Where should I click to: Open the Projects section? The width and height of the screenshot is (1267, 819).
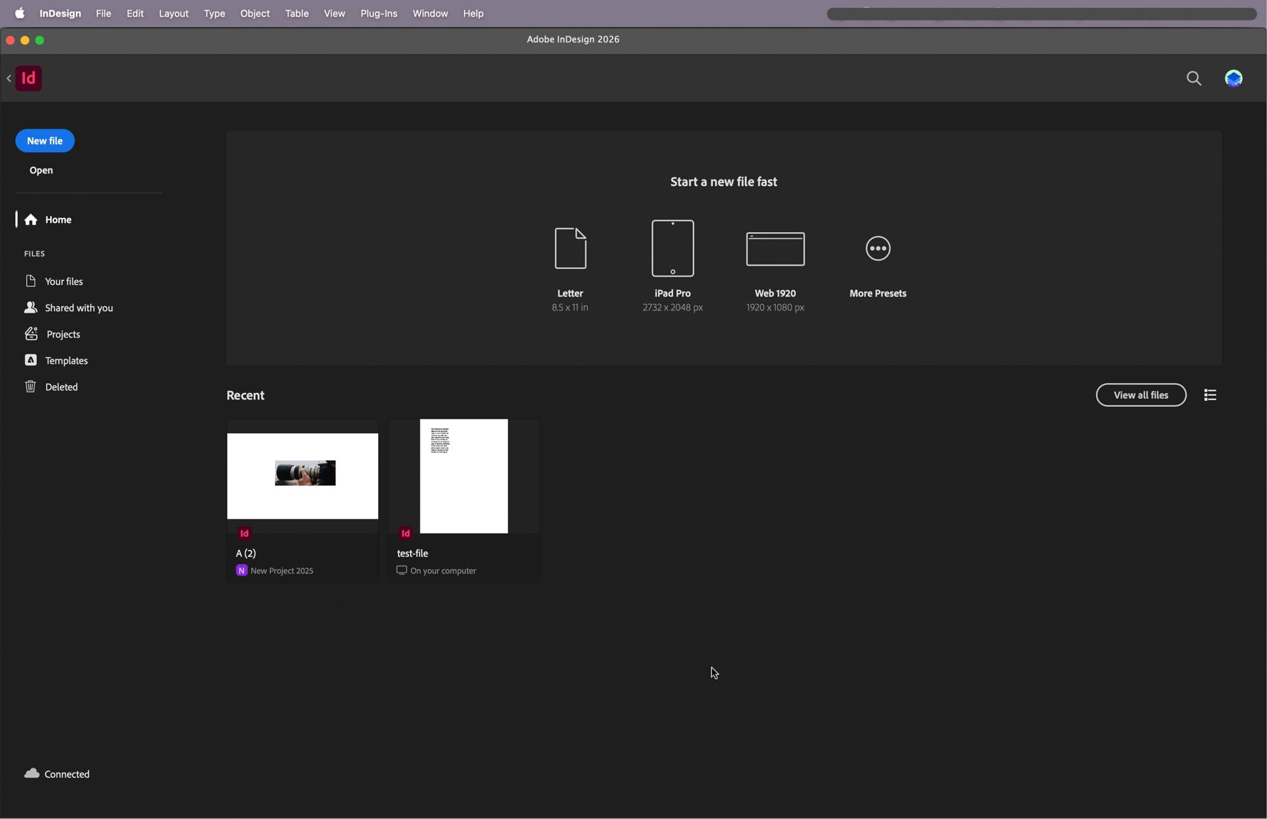click(x=62, y=334)
